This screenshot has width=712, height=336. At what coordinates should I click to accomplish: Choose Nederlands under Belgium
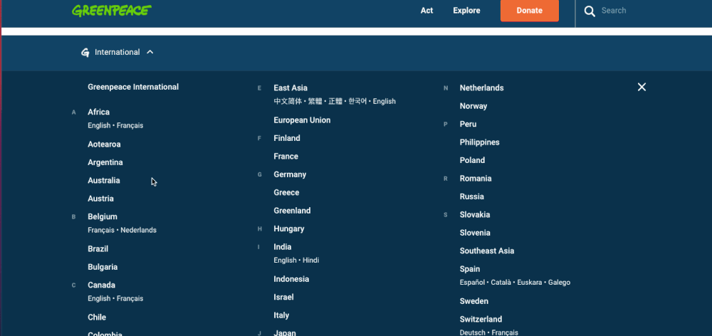click(139, 230)
